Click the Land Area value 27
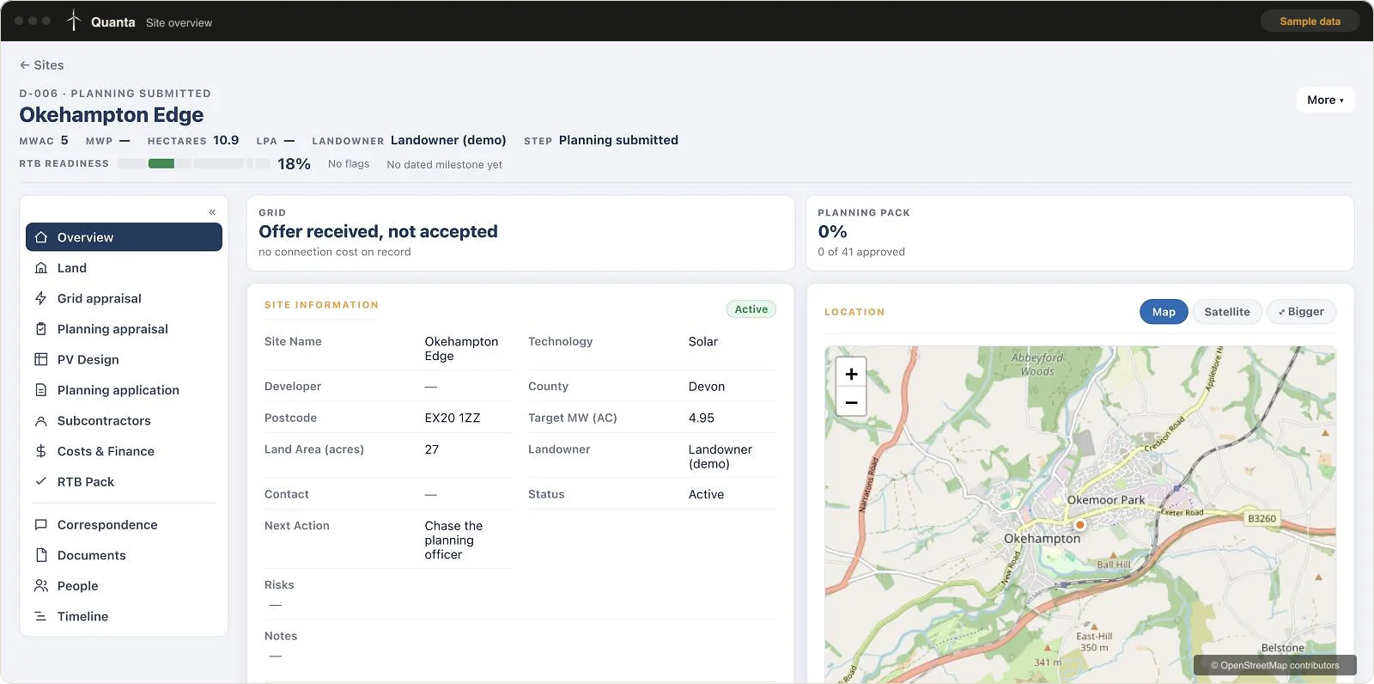 tap(432, 449)
